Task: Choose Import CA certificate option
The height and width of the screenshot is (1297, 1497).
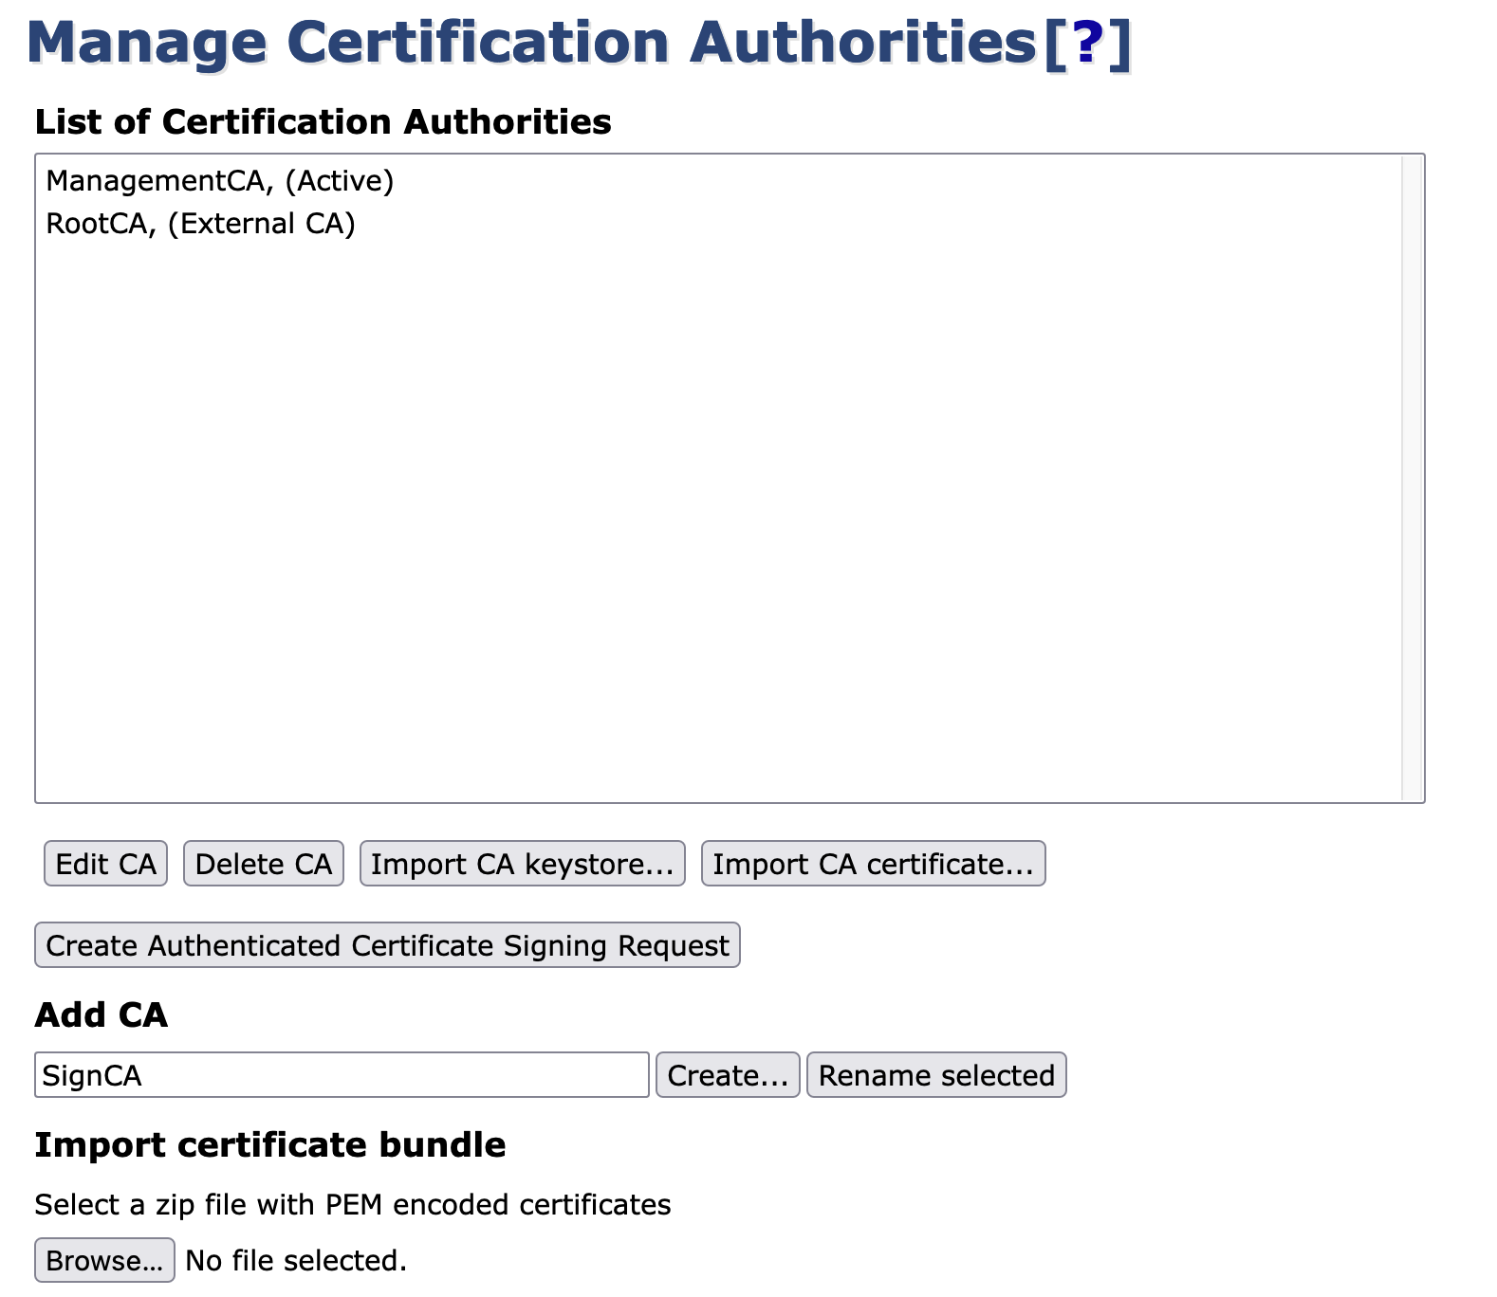Action: pyautogui.click(x=873, y=864)
